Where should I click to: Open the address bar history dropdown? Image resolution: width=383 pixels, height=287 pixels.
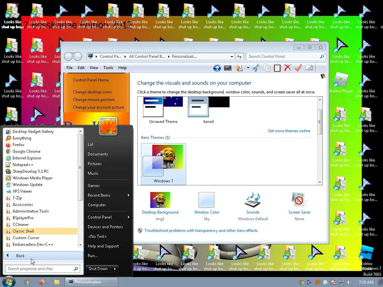point(232,56)
